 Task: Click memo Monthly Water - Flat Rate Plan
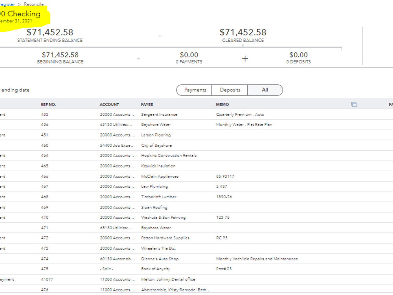244,124
